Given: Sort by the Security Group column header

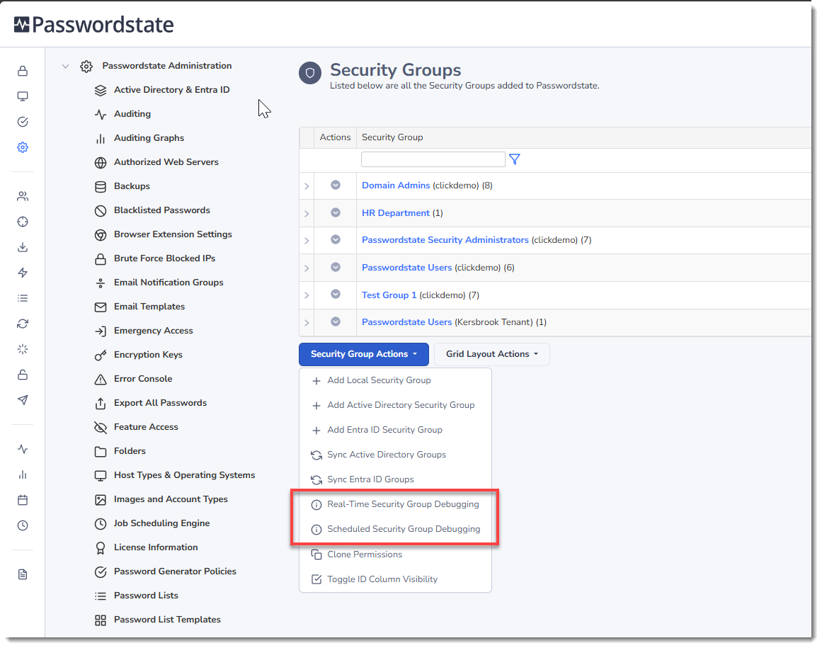Looking at the screenshot, I should pos(392,137).
